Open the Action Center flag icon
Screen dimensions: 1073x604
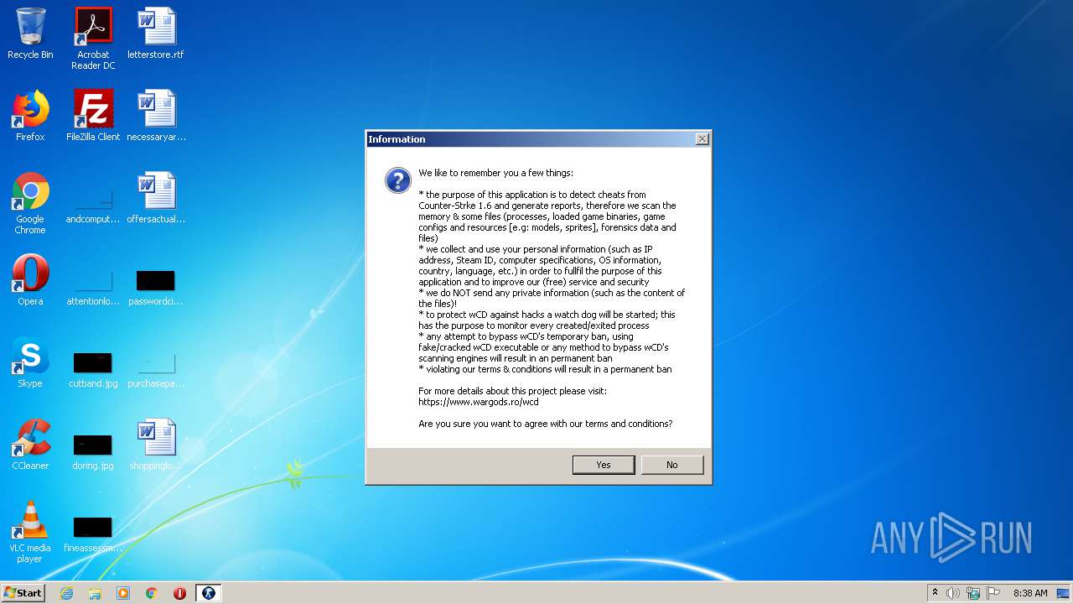993,593
